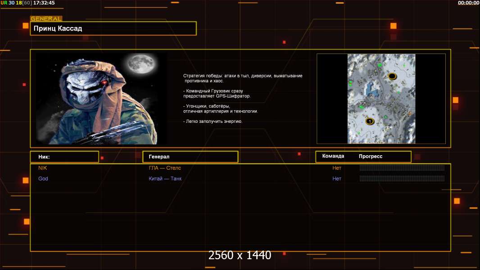Viewport: 480px width, 270px height.
Task: Click start position marker 1 on the map
Action: [x=370, y=121]
